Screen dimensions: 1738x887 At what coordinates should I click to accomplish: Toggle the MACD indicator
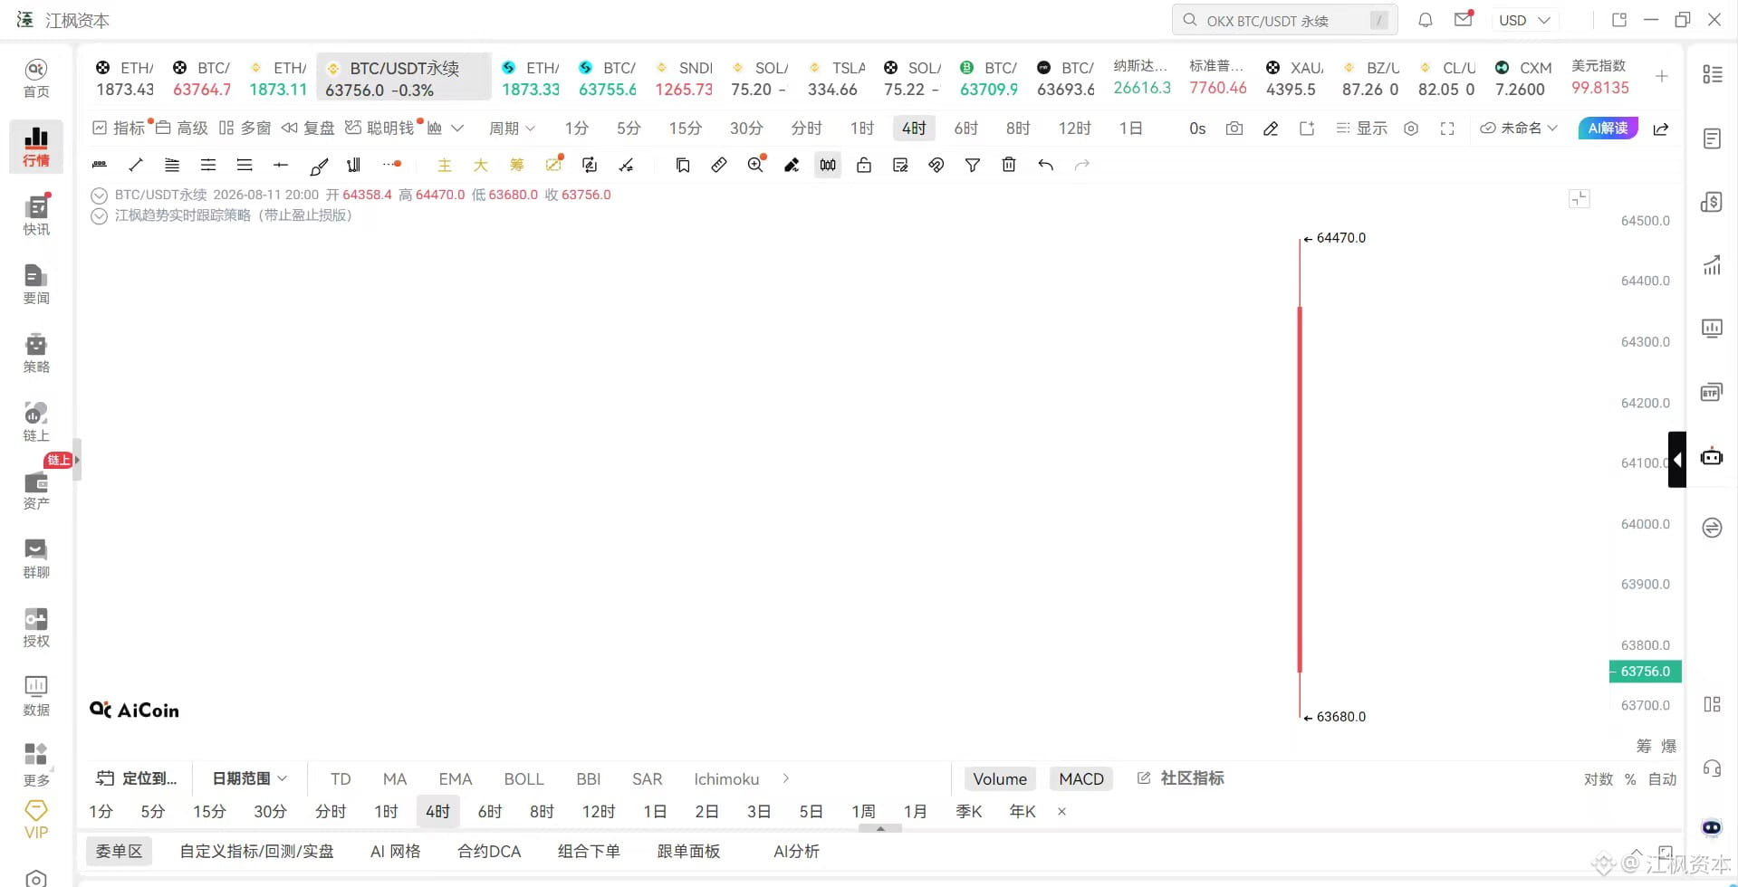(x=1081, y=779)
